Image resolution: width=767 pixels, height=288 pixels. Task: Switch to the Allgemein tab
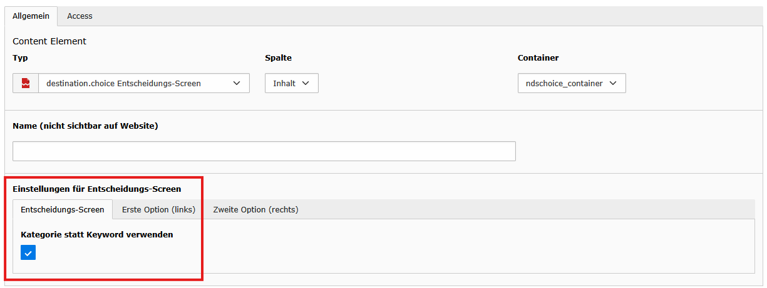(x=31, y=16)
